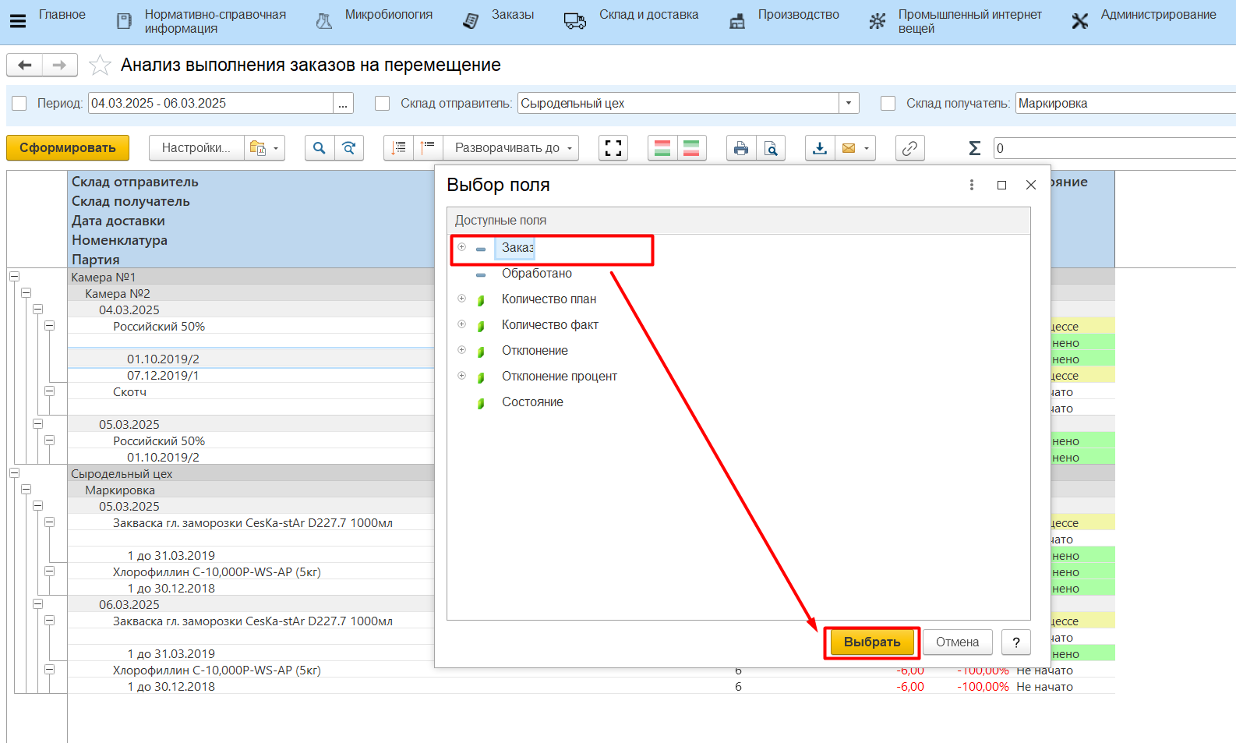Select the Состояние field in list

tap(532, 402)
